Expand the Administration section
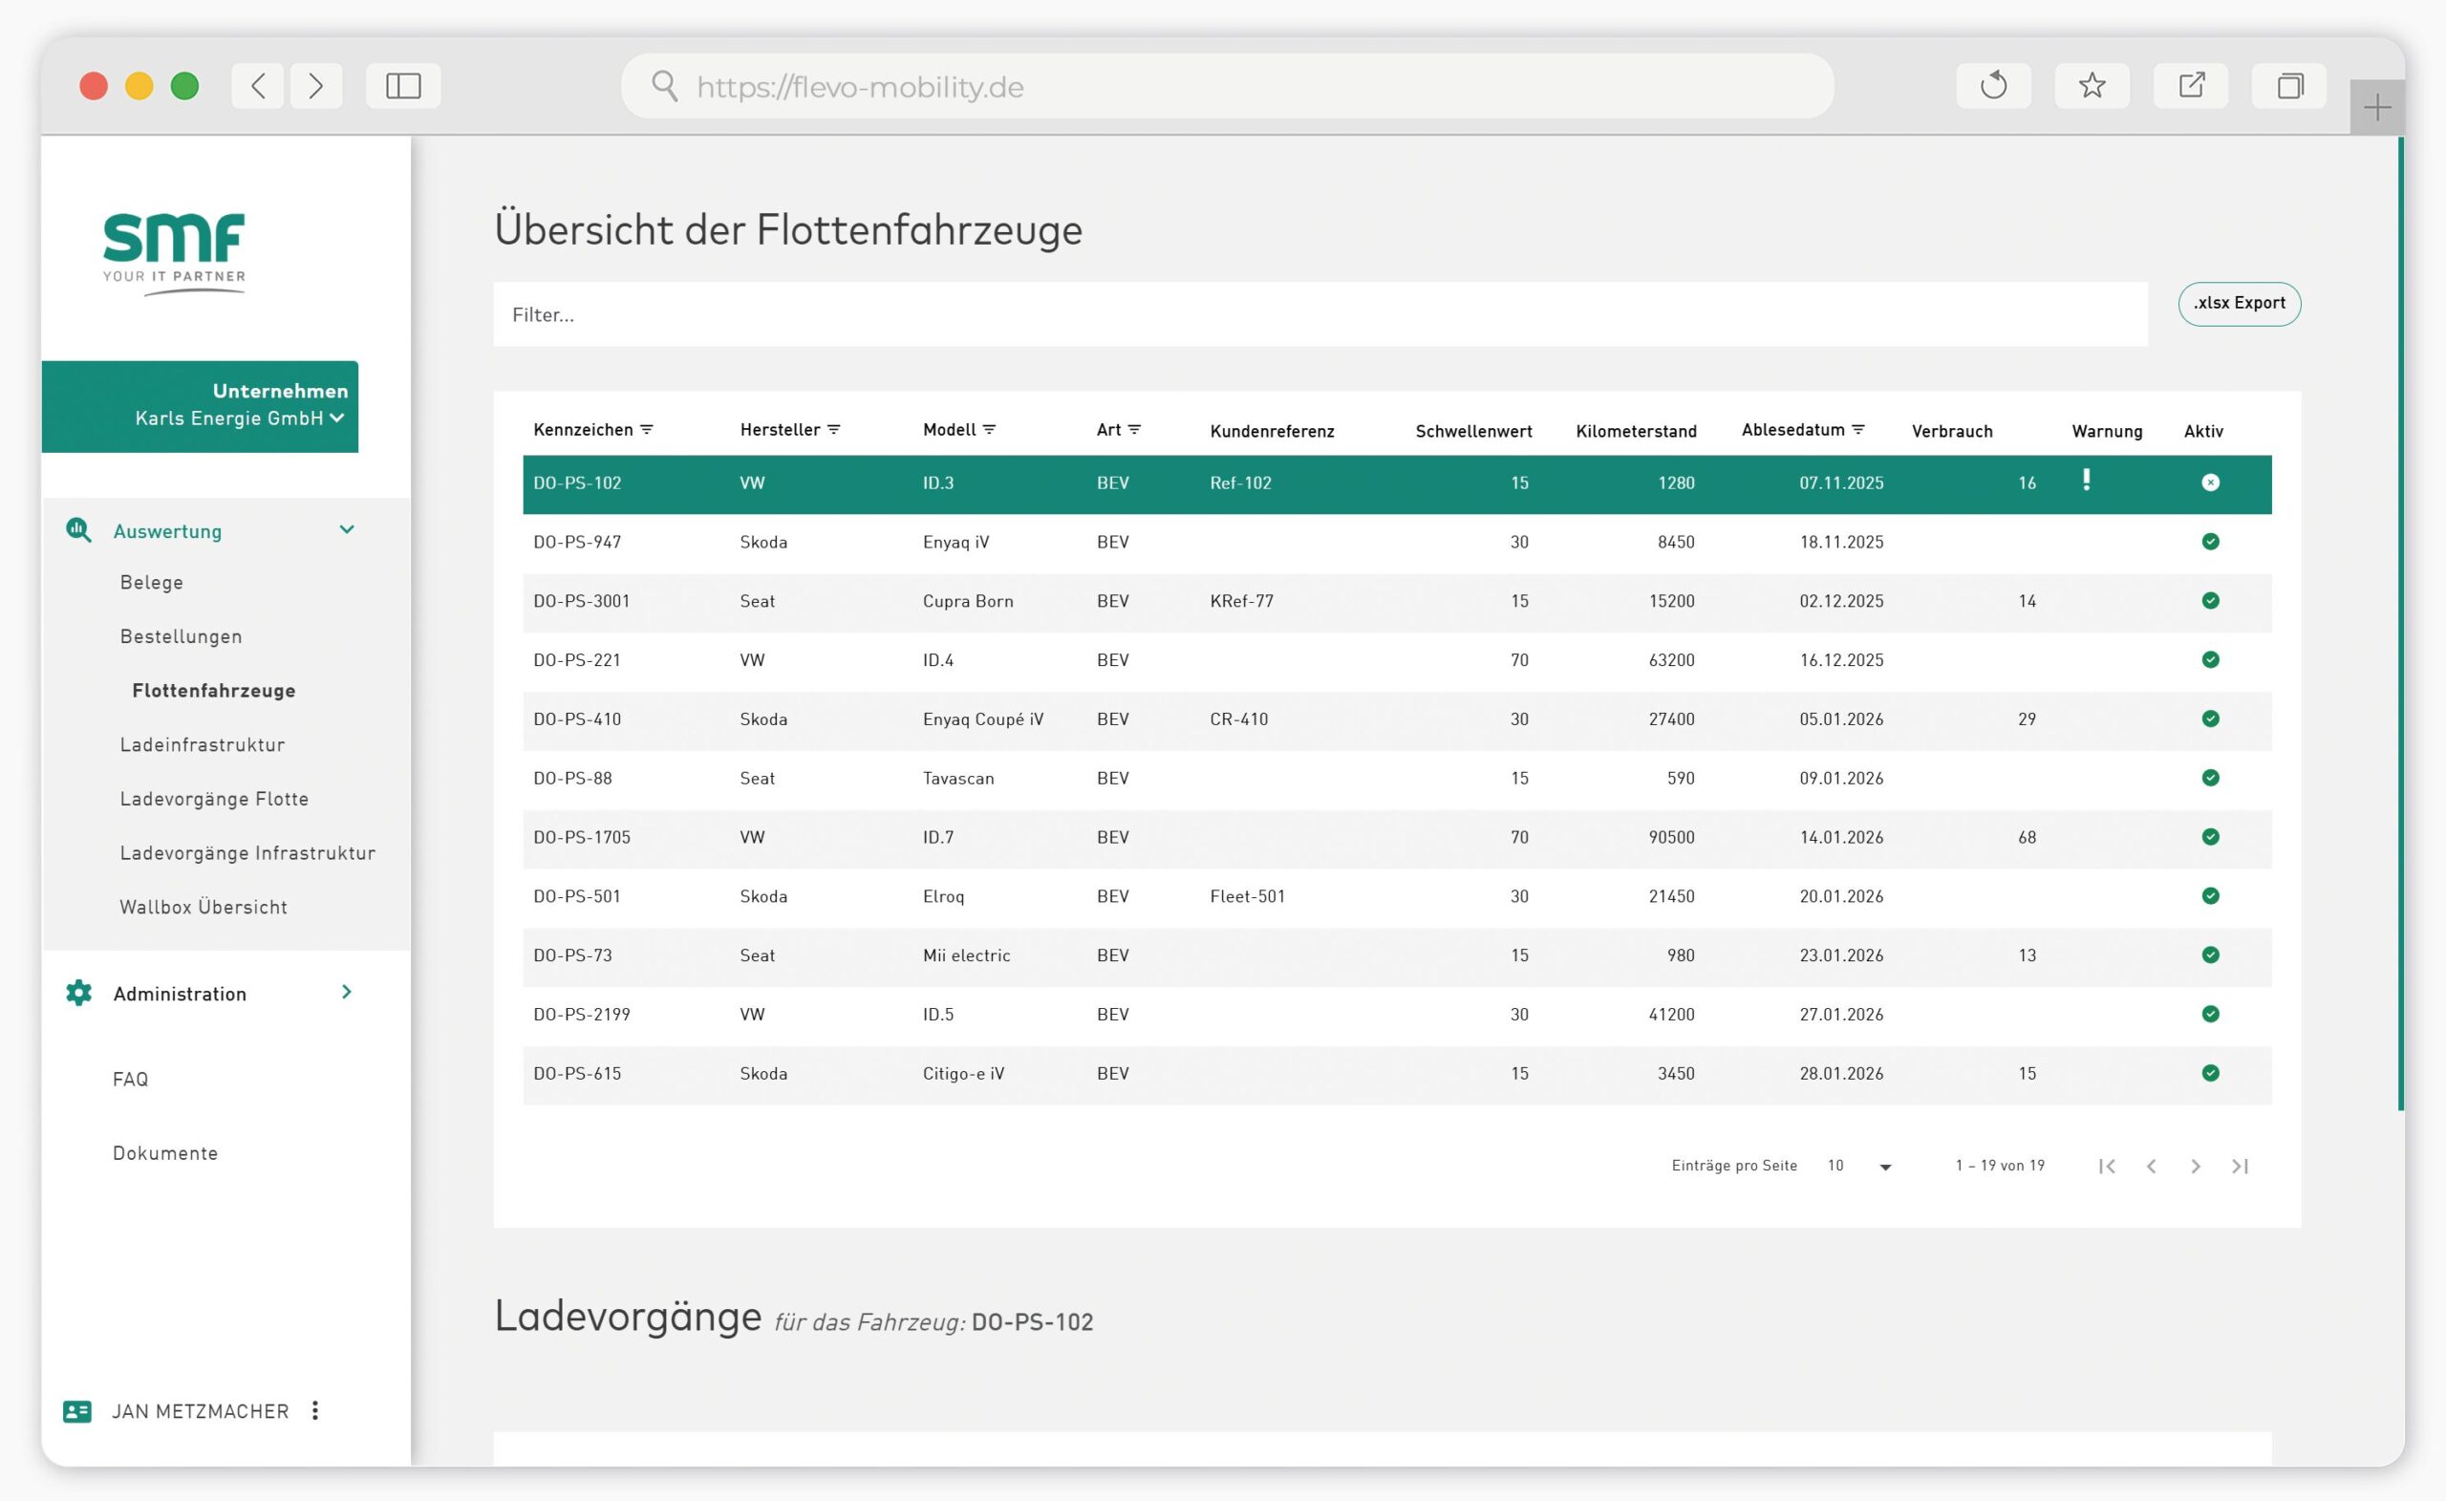 pyautogui.click(x=346, y=993)
